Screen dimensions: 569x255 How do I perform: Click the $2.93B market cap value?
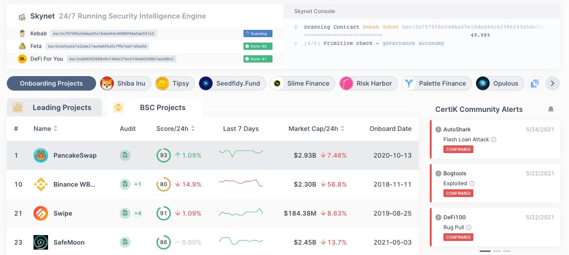click(305, 155)
